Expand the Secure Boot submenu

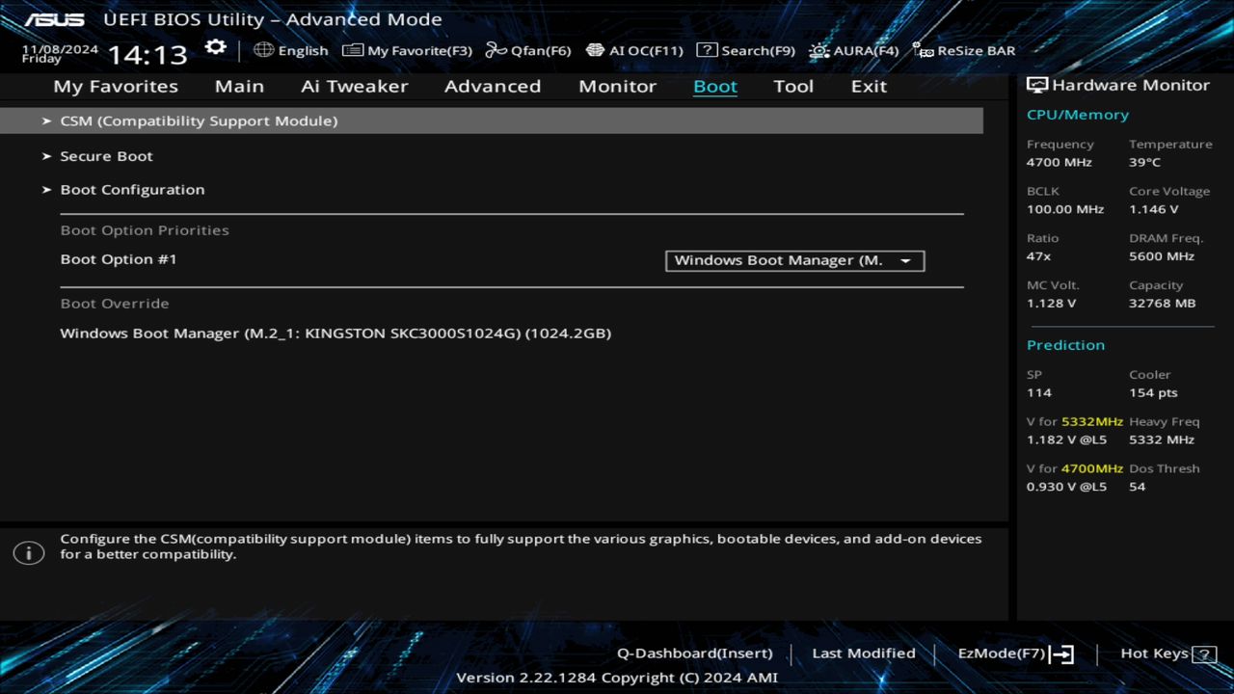(x=106, y=156)
